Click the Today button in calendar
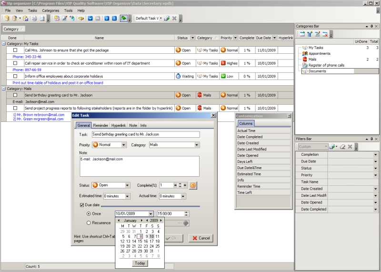Screen dimensions: 381x272 140,263
